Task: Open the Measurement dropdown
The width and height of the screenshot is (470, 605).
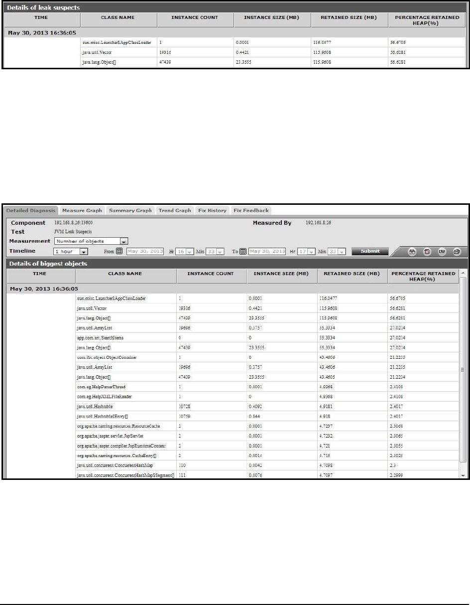Action: 91,241
